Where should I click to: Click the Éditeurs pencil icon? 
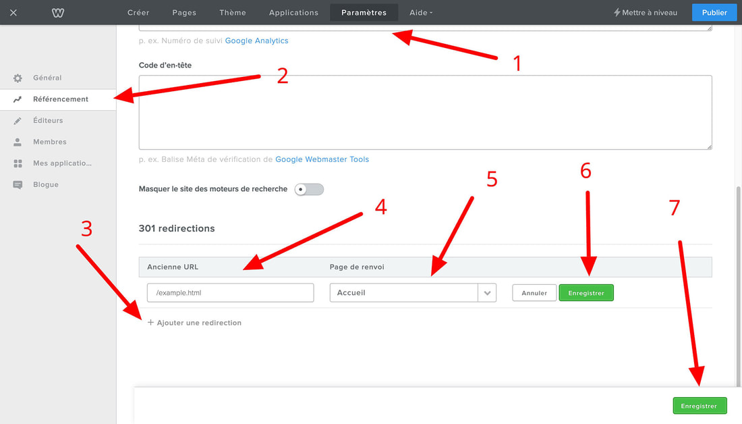[18, 121]
